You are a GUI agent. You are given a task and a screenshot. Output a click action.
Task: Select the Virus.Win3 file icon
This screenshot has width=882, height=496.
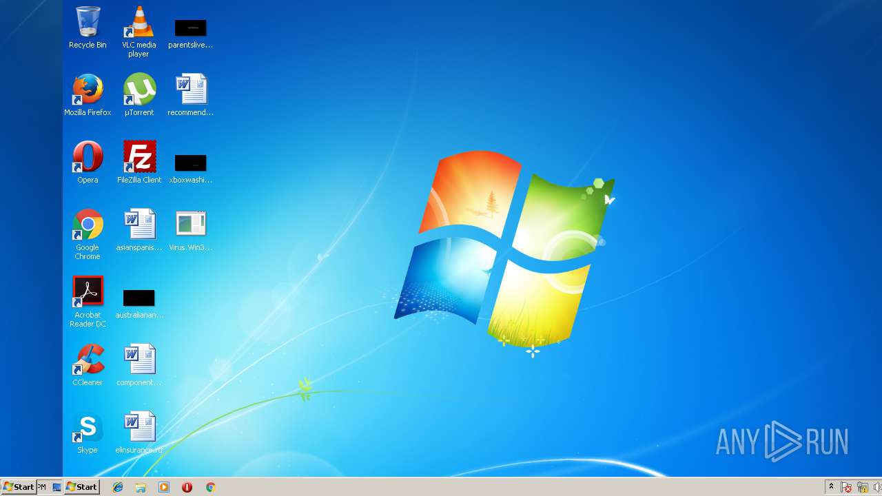191,230
